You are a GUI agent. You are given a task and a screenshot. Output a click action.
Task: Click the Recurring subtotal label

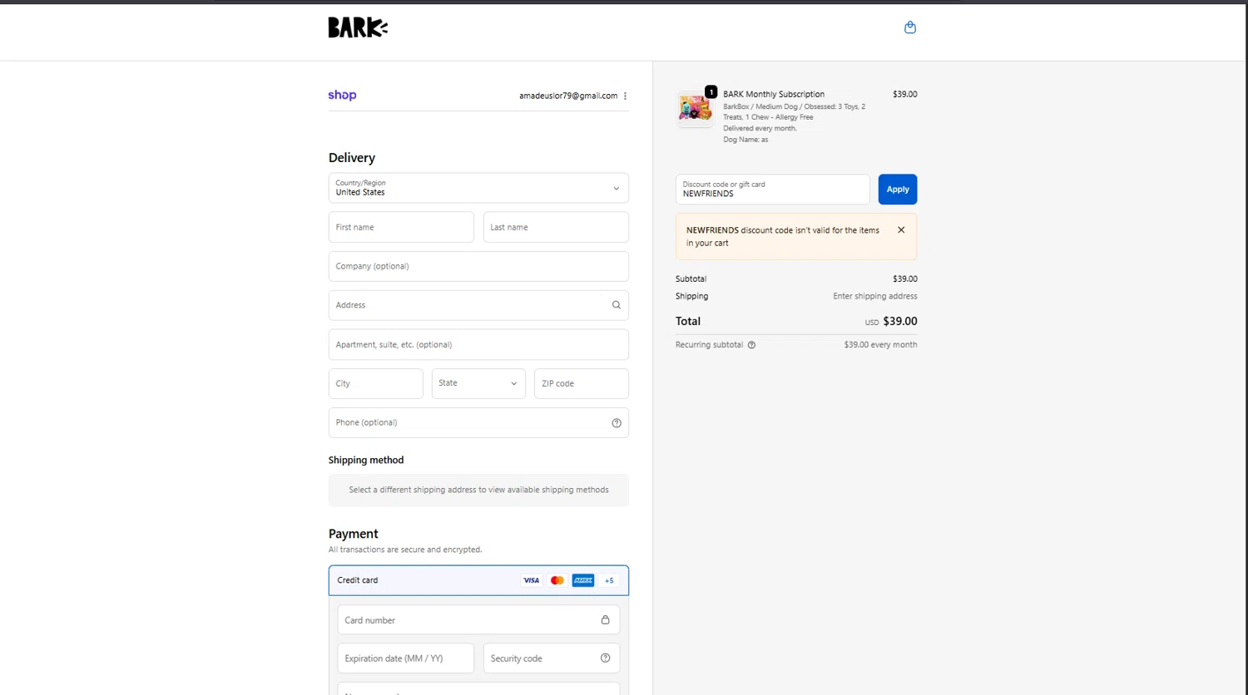click(x=710, y=344)
